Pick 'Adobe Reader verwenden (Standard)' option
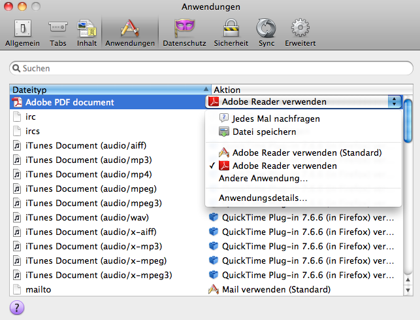Screen dimensions: 420x320 point(306,152)
